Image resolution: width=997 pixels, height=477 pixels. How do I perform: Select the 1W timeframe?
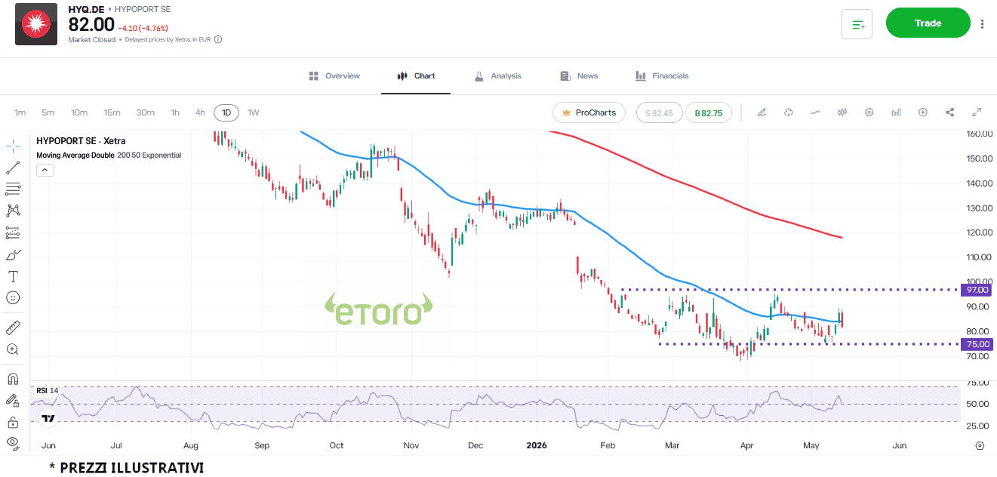coord(254,112)
